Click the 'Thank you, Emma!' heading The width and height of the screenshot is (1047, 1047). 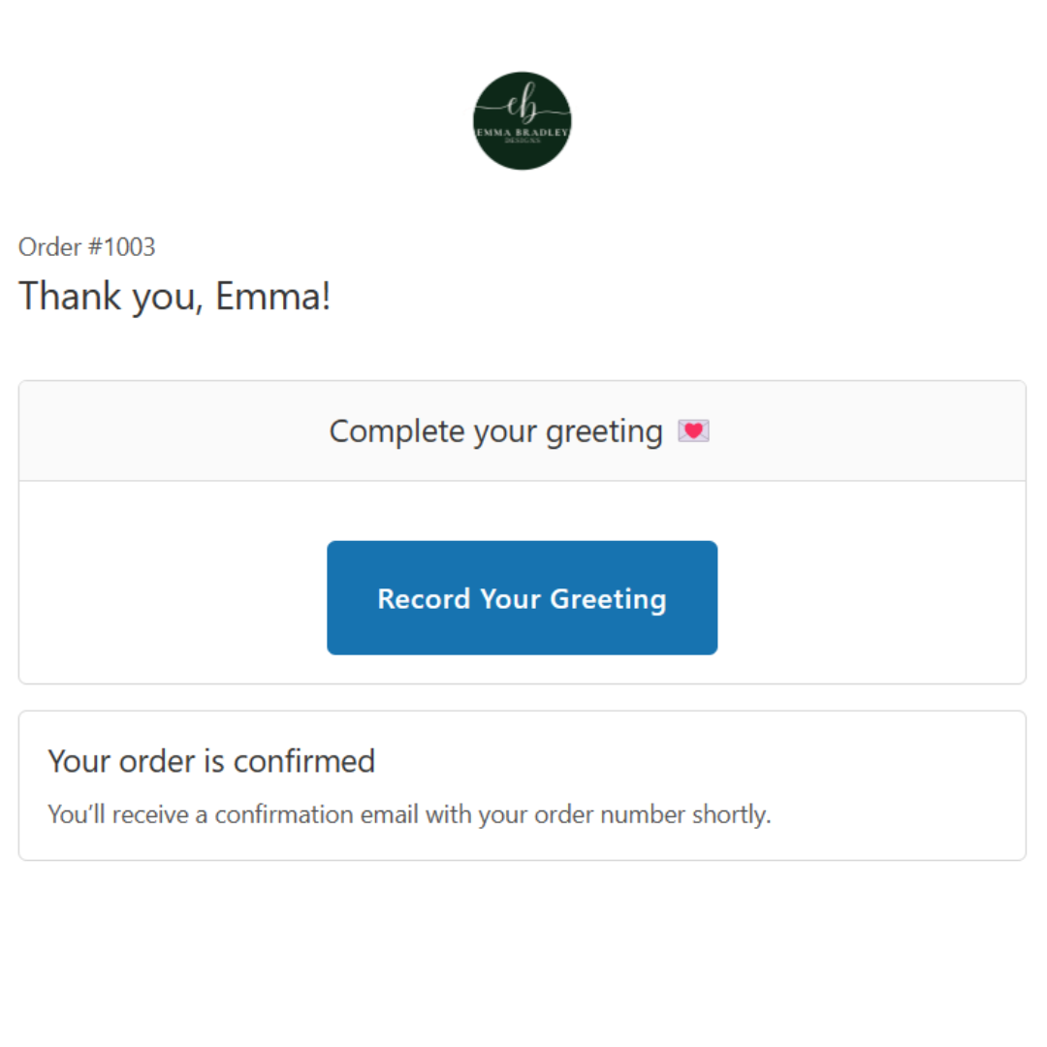[x=174, y=296]
